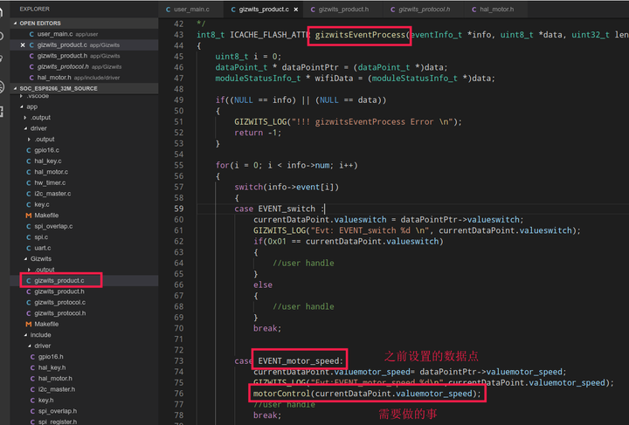The width and height of the screenshot is (629, 425).
Task: Open gizwits_protocol.h in the file tree
Action: point(59,313)
